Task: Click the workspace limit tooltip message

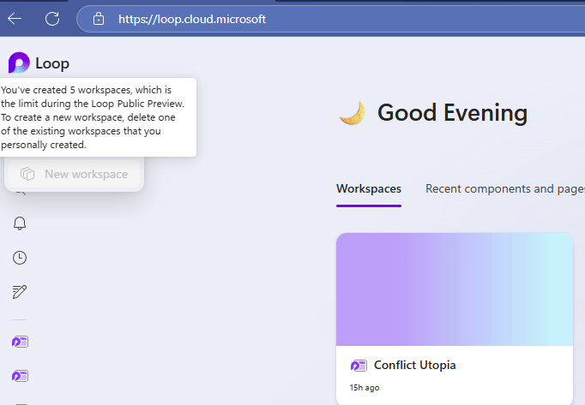Action: (x=98, y=117)
